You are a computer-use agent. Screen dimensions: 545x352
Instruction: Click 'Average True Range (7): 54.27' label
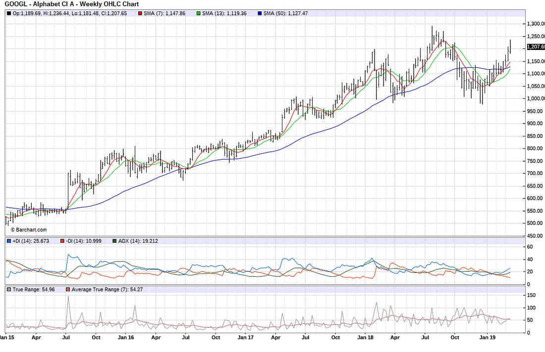point(108,290)
